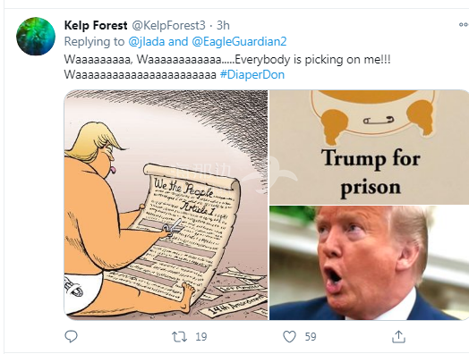The height and width of the screenshot is (354, 469).
Task: Open the tweet's more options menu
Action: pos(464,25)
